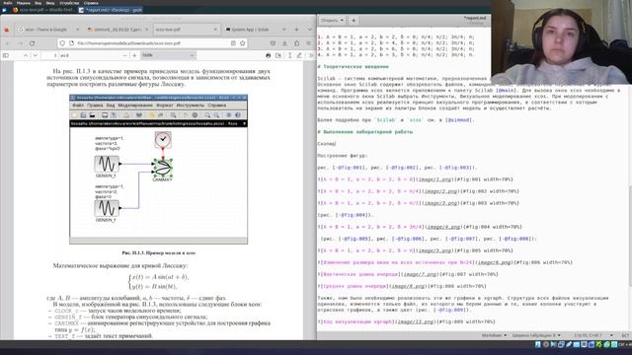Viewport: 632px width, 355px height.
Task: Click the CANIMXY scope block in the figure
Action: coord(162,169)
